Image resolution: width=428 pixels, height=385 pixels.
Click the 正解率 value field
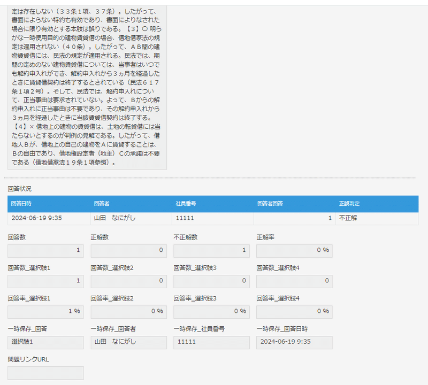[x=294, y=251]
